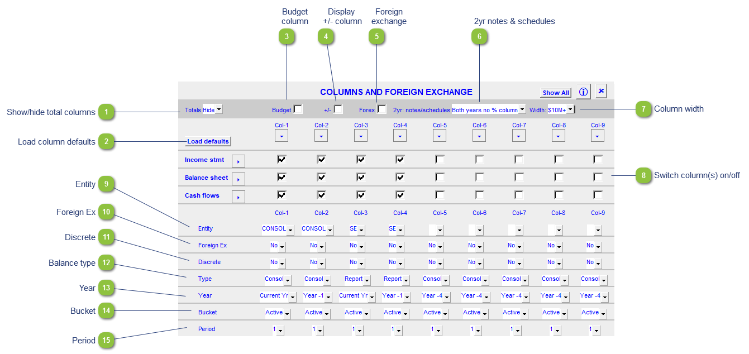This screenshot has width=749, height=354.
Task: Check Balance sheet Col-6 checkbox
Action: tap(479, 177)
